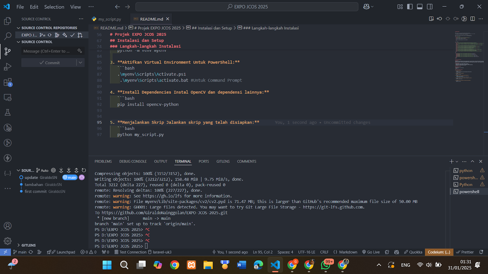Open the Search view in the activity bar
488x274 pixels.
(x=8, y=36)
